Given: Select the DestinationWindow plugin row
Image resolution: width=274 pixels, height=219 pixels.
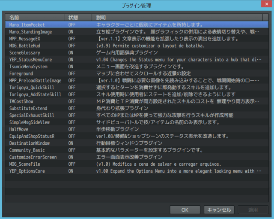Looking at the screenshot, I should (x=137, y=143).
